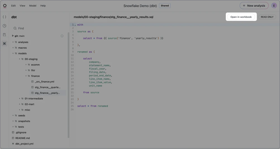Click 'fiscal_year,' in the code
Screen dimensions: 280x149
coord(98,69)
